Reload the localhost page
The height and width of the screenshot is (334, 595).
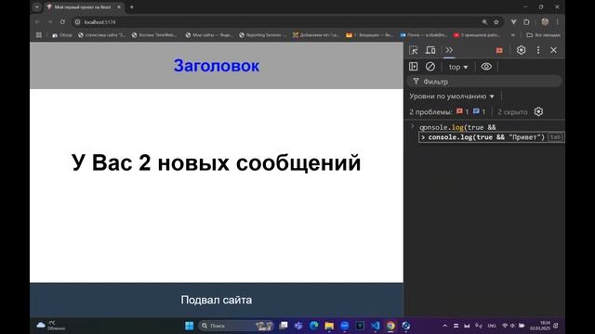(x=62, y=22)
